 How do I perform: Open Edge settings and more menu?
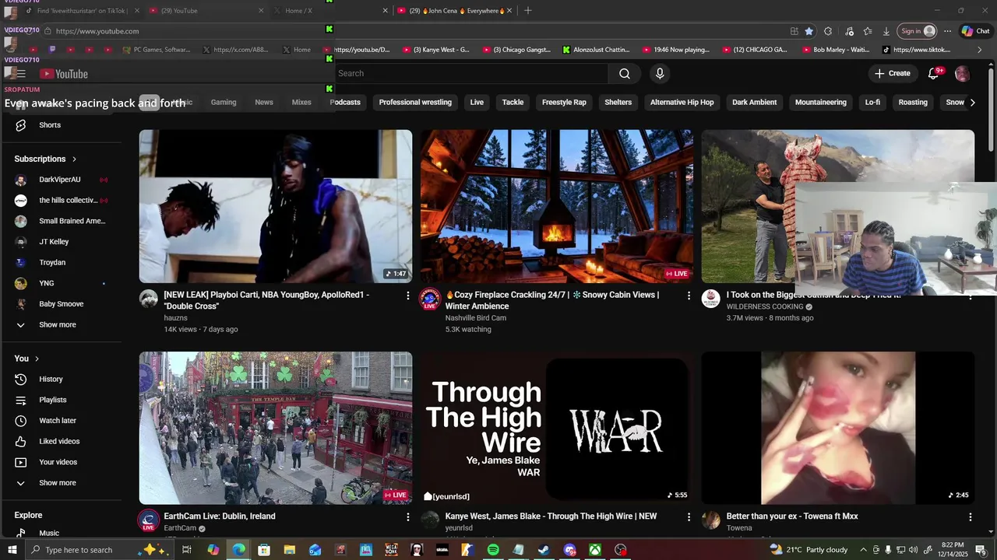coord(947,31)
